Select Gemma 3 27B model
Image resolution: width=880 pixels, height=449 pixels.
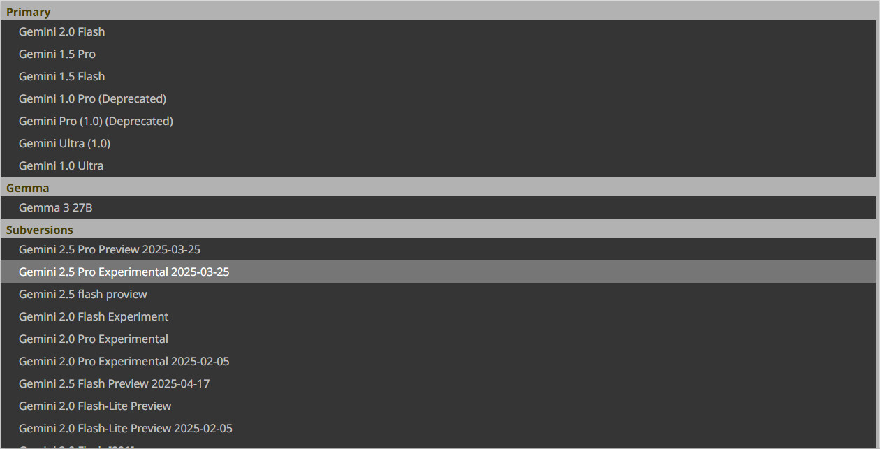click(x=56, y=207)
